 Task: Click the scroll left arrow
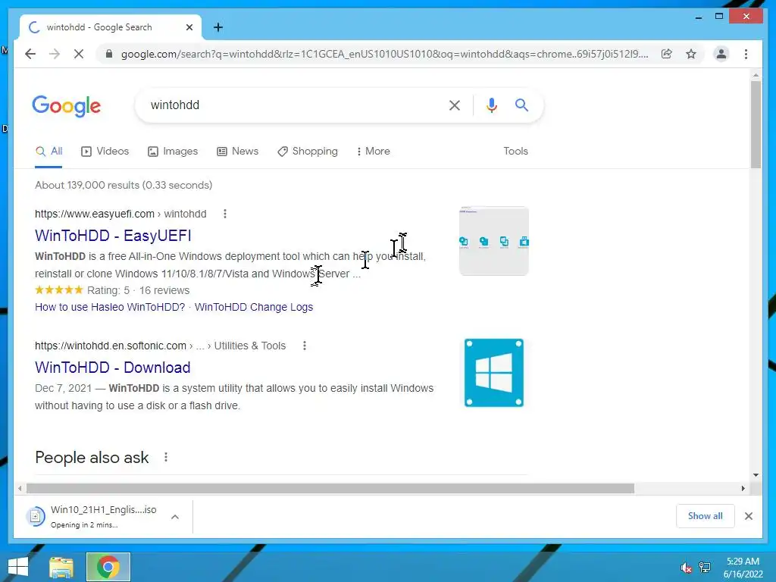19,489
